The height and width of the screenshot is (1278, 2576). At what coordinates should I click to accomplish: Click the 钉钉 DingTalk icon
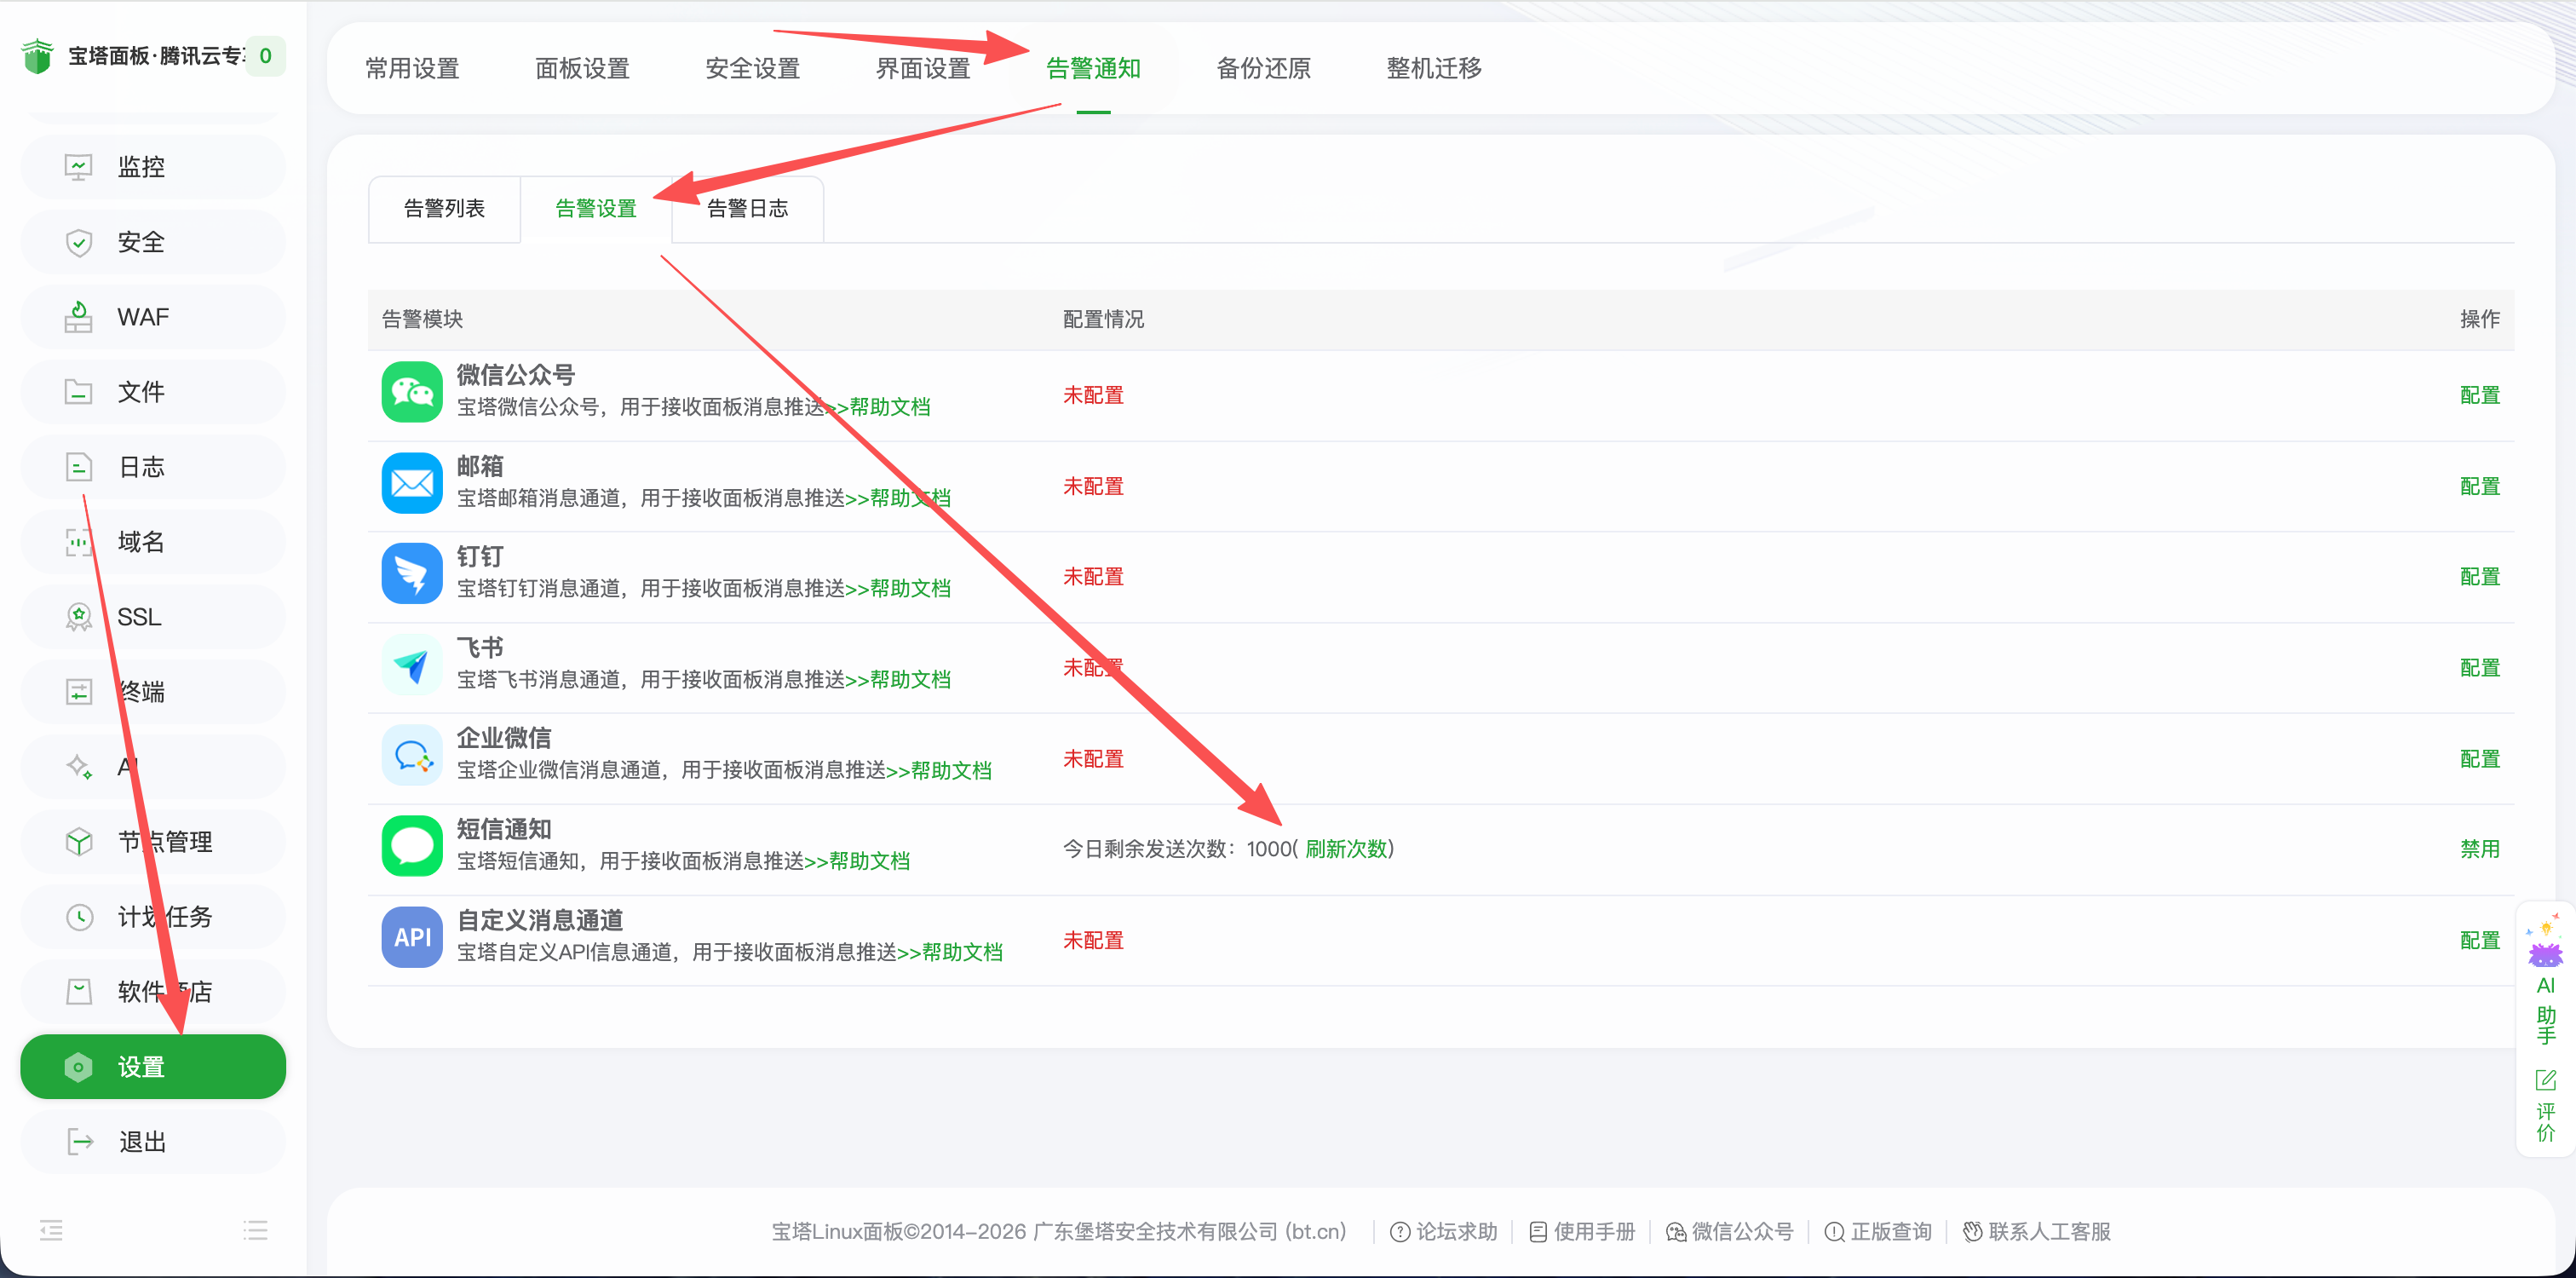coord(412,573)
